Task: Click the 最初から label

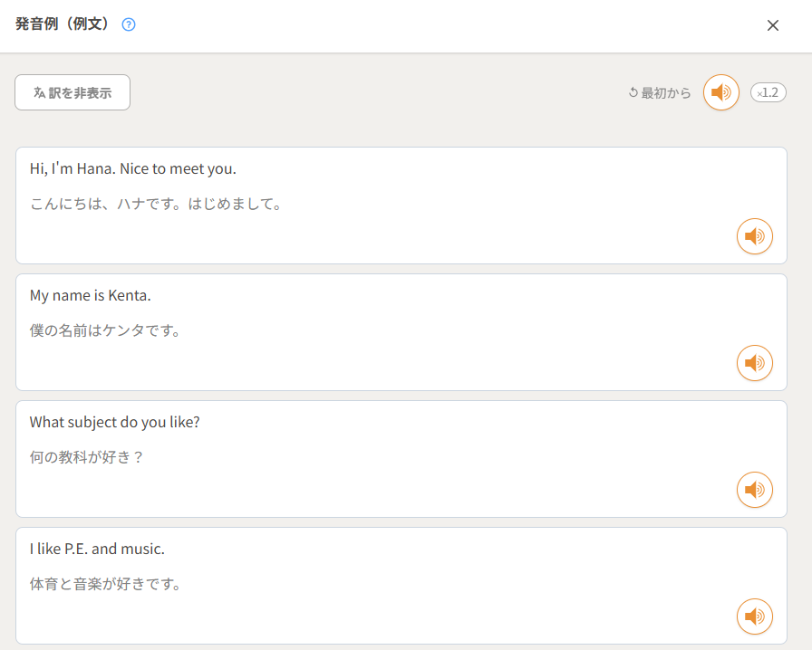Action: tap(666, 92)
